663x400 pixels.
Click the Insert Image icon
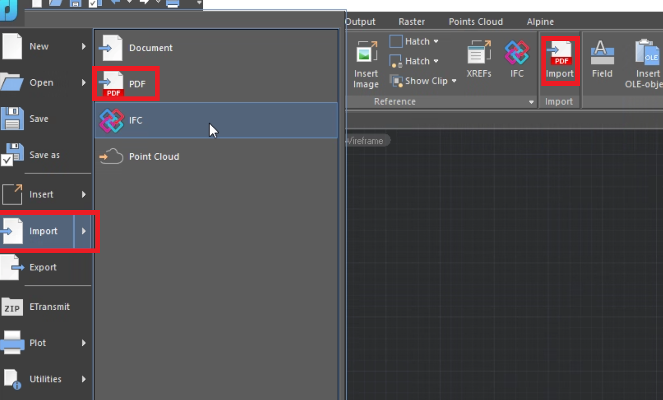coord(366,53)
